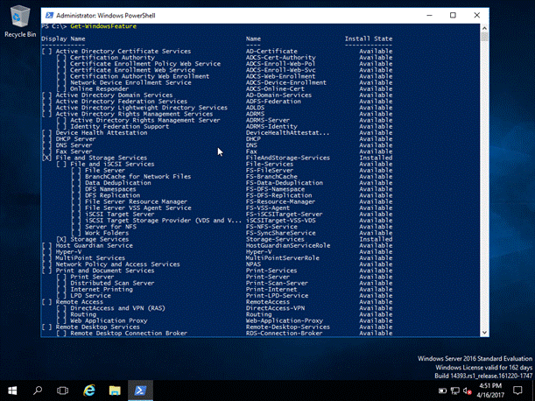Click the 'Print-LPD-Service' name value
This screenshot has height=401, width=535.
277,296
